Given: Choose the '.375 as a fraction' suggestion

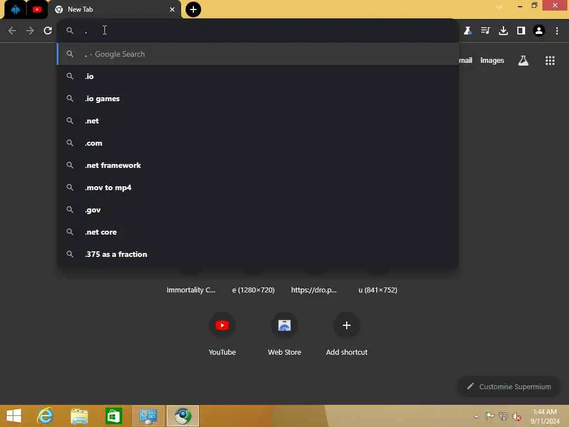Looking at the screenshot, I should [x=258, y=254].
